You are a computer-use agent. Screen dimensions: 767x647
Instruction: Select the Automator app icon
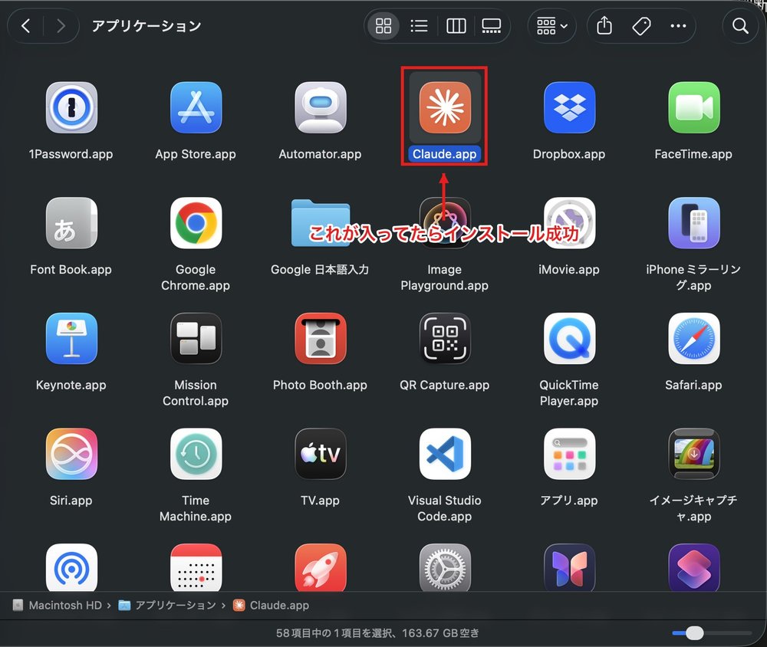tap(321, 107)
